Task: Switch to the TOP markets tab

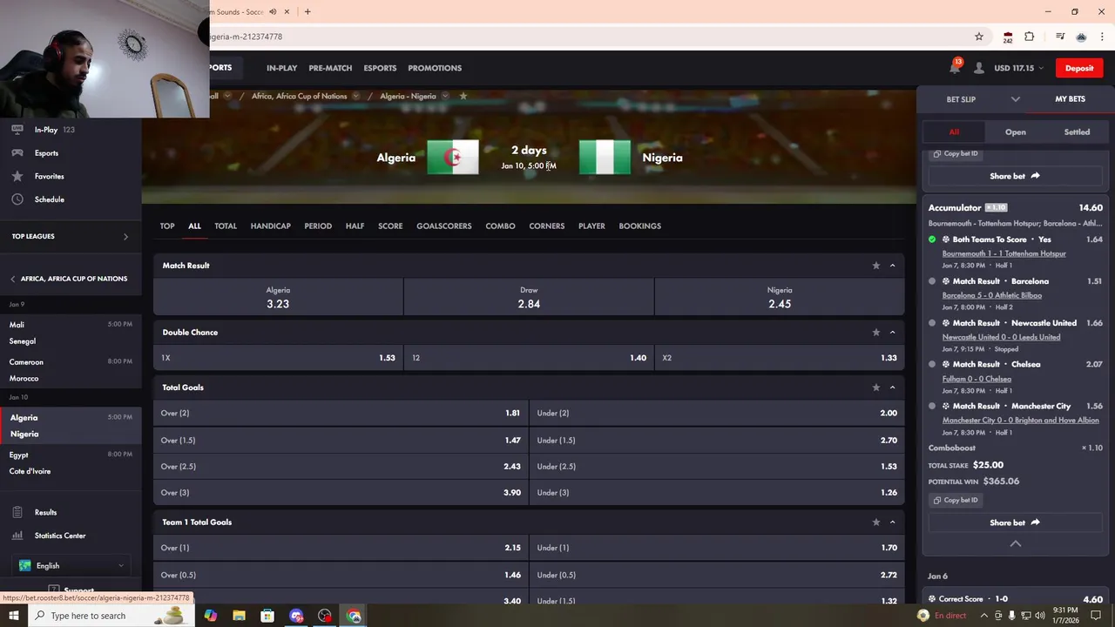Action: pos(167,226)
